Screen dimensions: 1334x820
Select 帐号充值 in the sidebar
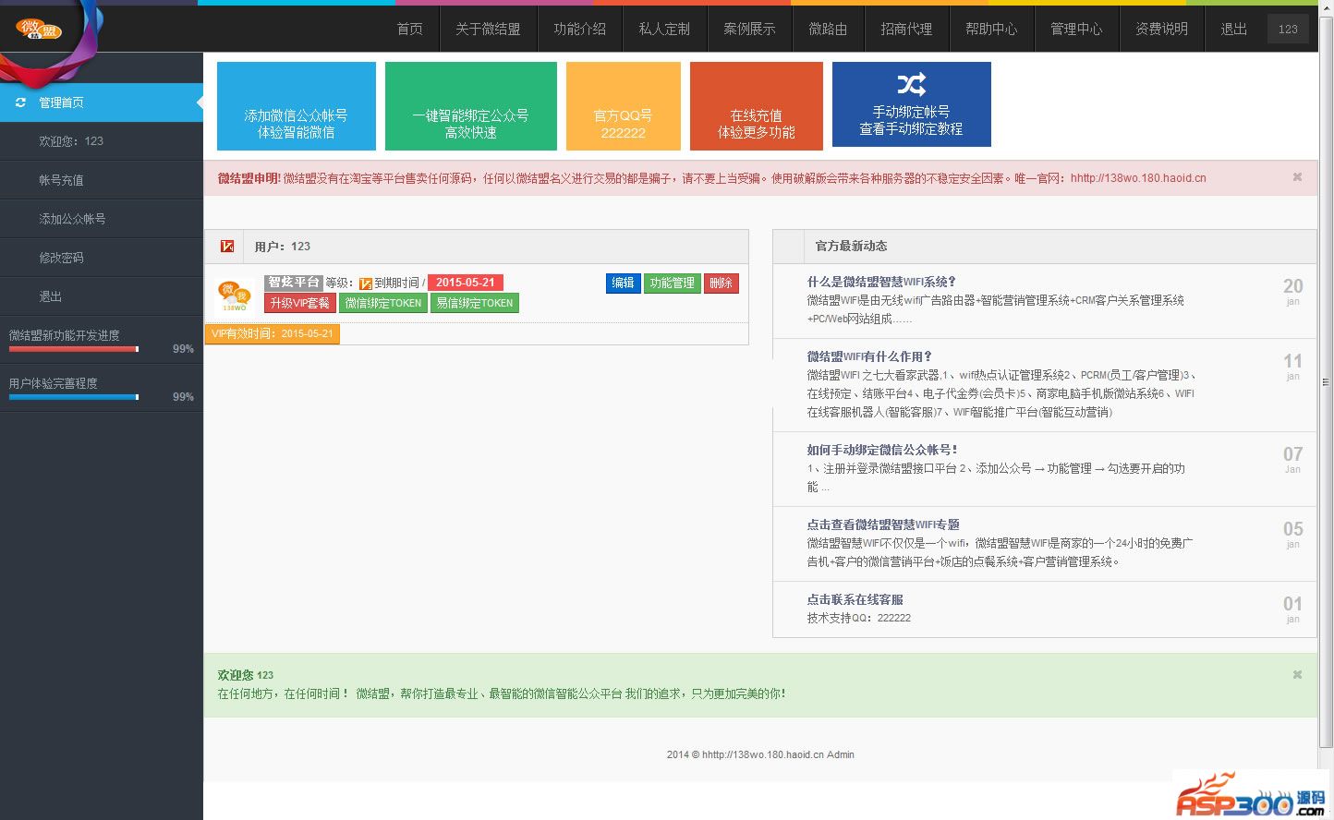click(x=61, y=180)
